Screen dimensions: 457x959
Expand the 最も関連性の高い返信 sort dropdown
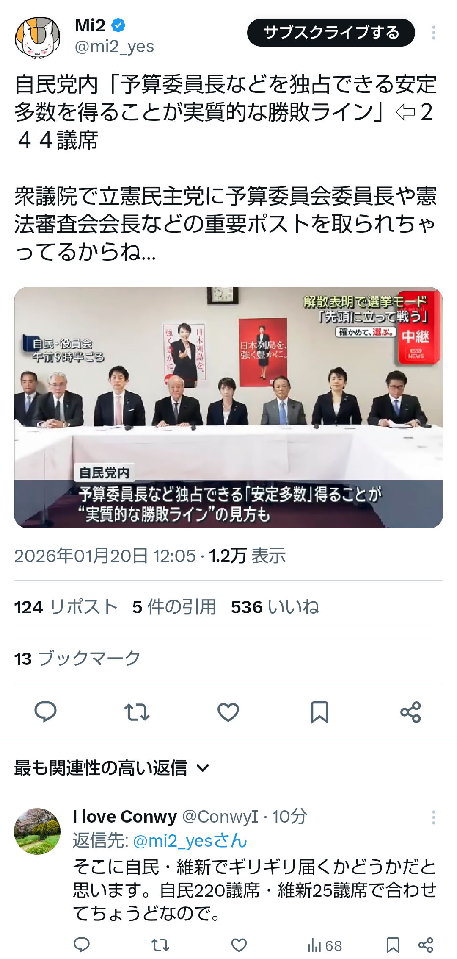pyautogui.click(x=112, y=768)
